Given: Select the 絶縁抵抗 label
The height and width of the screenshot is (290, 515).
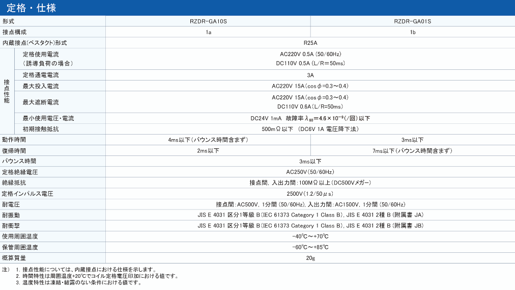Looking at the screenshot, I should pos(14,183).
